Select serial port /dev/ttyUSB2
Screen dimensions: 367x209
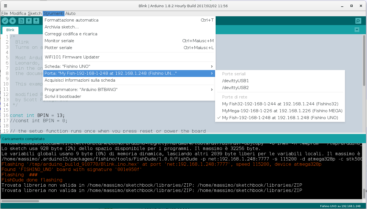point(280,88)
